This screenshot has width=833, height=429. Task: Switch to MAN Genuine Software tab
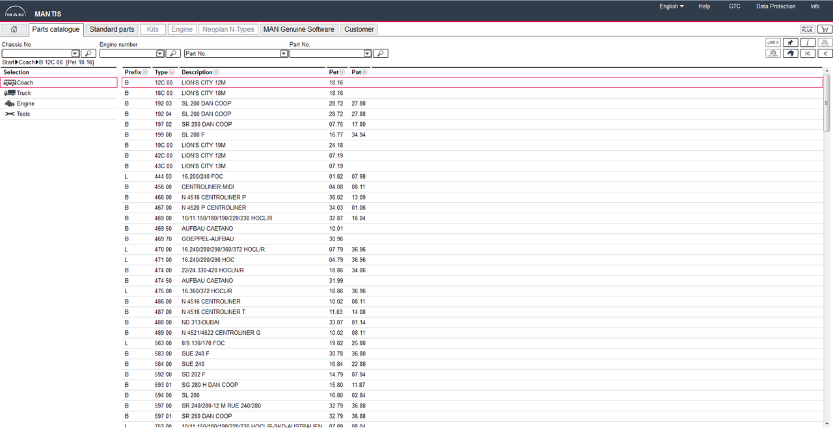[x=299, y=29]
